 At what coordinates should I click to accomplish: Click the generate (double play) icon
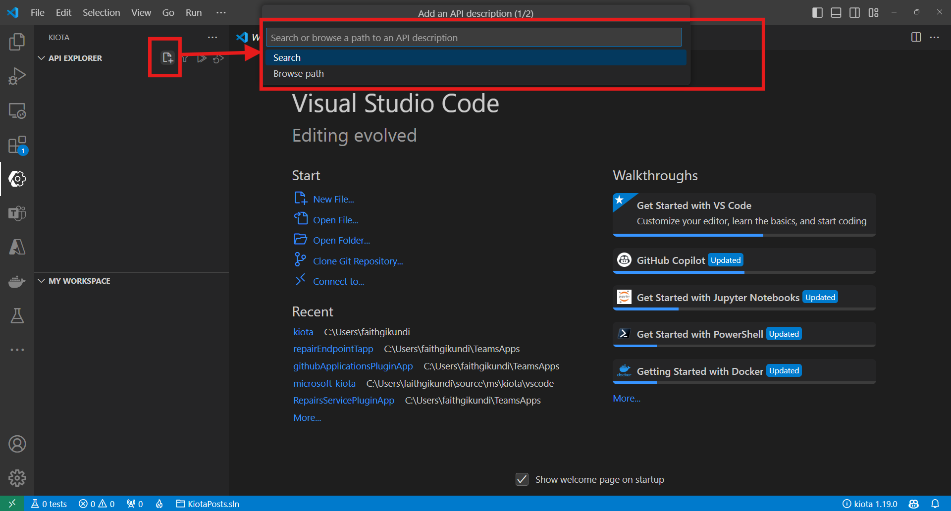[202, 58]
